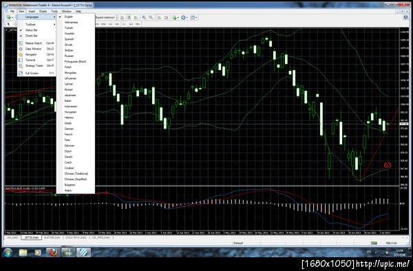Select the cursor arrow tool
Image resolution: width=413 pixels, height=271 pixels.
(8, 24)
